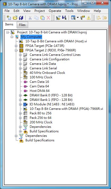Collapse the My Computer tree node
This screenshot has width=111, height=189.
click(12, 37)
